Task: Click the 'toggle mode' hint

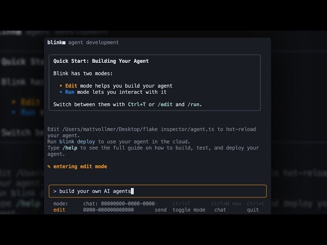Action: coord(189,210)
